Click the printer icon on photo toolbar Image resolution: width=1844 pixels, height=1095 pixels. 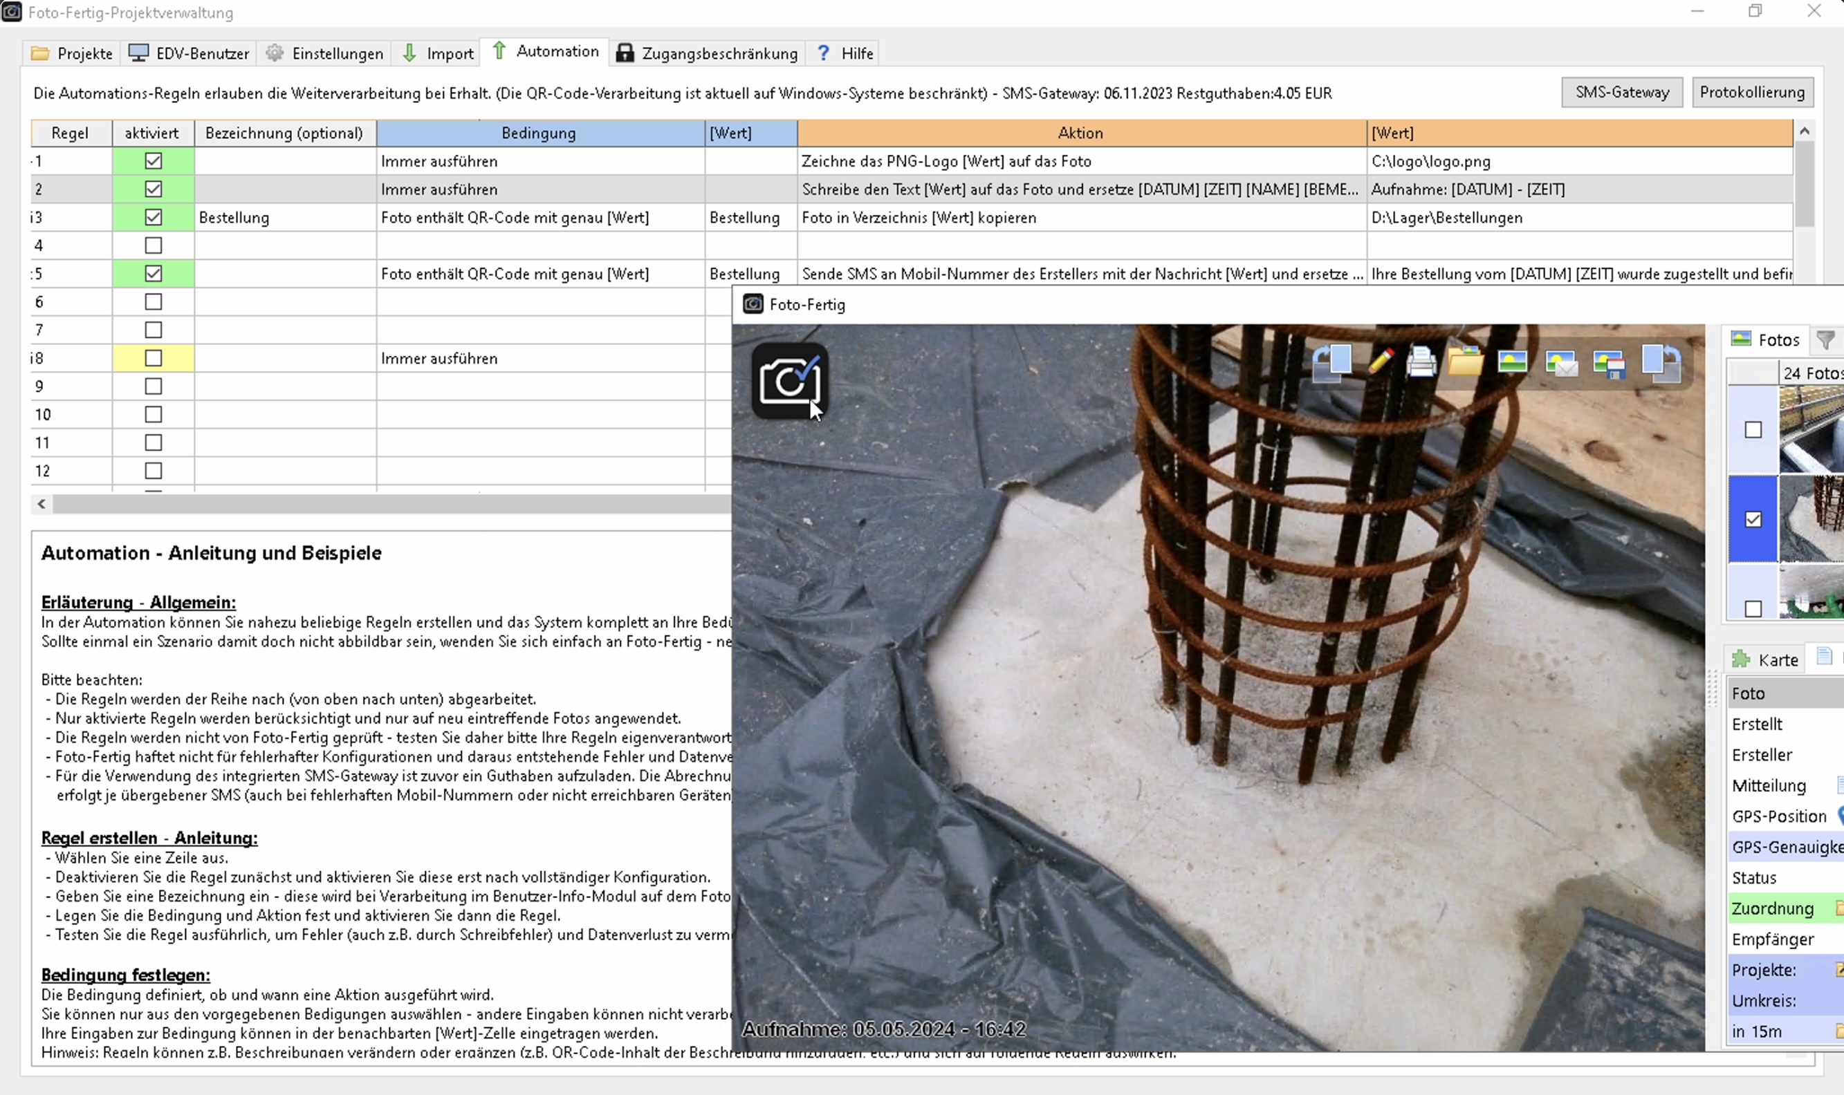pyautogui.click(x=1421, y=362)
